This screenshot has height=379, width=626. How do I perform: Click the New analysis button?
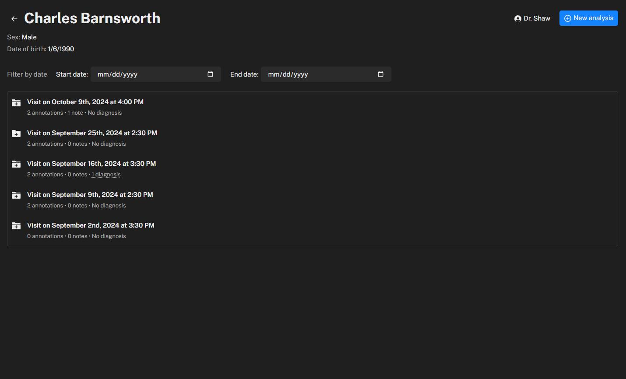588,18
